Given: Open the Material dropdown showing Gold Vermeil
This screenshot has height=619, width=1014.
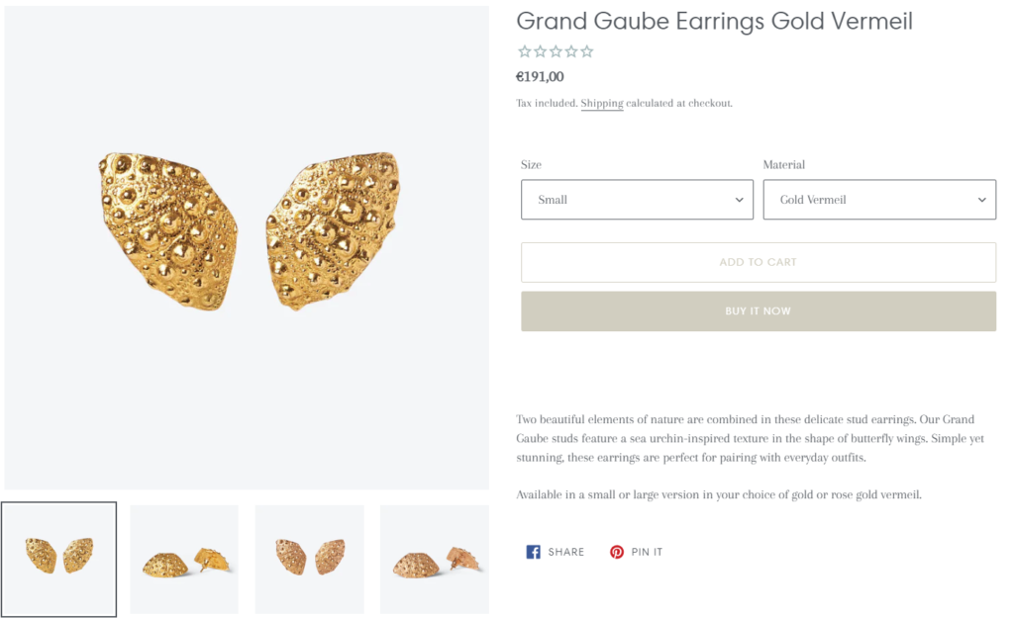Looking at the screenshot, I should [x=879, y=200].
